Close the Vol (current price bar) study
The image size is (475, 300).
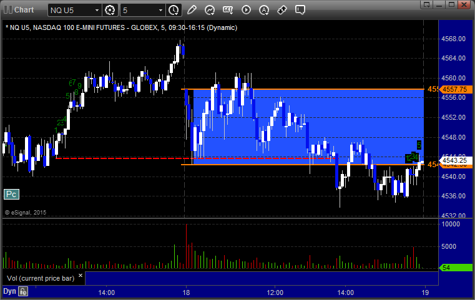(x=81, y=276)
